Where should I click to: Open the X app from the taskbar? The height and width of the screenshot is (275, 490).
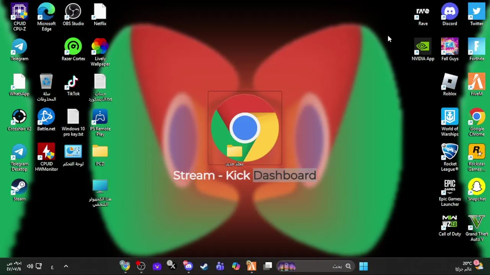[172, 266]
